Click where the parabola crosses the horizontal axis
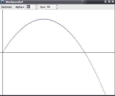Viewport: 115px width, 96px height. 84,52
